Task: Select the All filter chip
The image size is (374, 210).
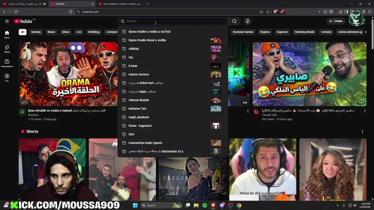Action: click(22, 32)
